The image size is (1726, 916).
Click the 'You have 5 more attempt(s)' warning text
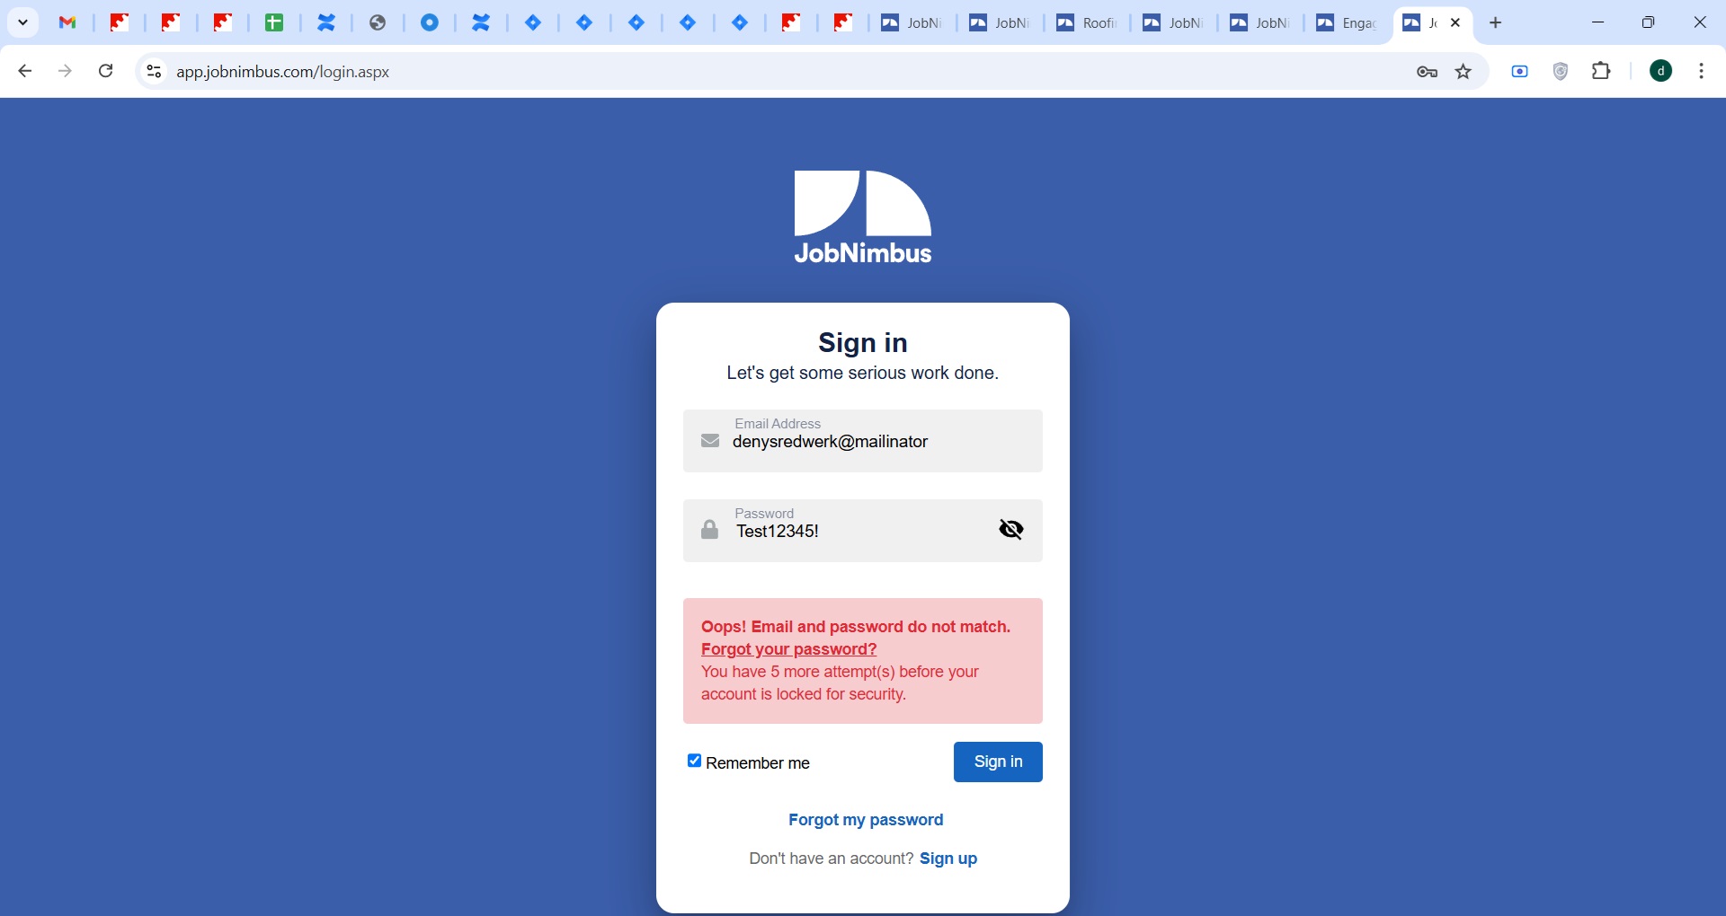(840, 683)
